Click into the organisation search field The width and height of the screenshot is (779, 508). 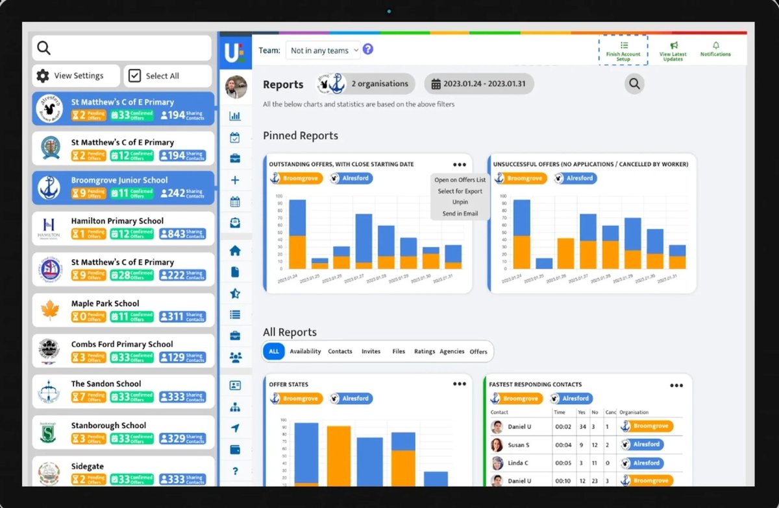coord(122,48)
